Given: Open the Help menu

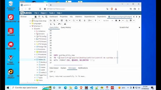Looking at the screenshot, I should tap(59, 13).
